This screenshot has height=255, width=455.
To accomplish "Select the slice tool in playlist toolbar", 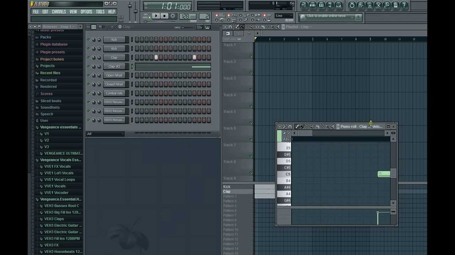I will coord(262,27).
